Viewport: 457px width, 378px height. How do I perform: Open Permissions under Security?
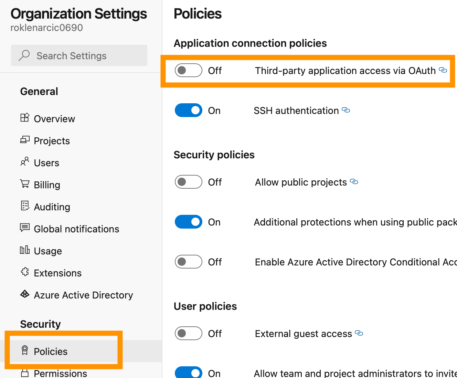tap(60, 373)
